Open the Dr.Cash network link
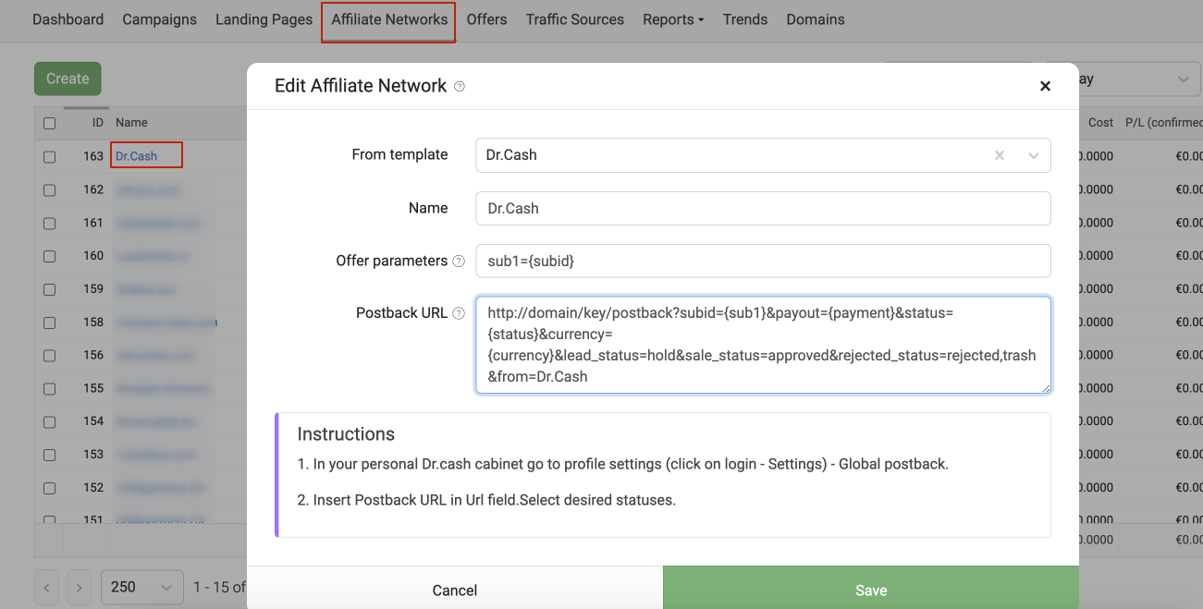 [x=136, y=156]
